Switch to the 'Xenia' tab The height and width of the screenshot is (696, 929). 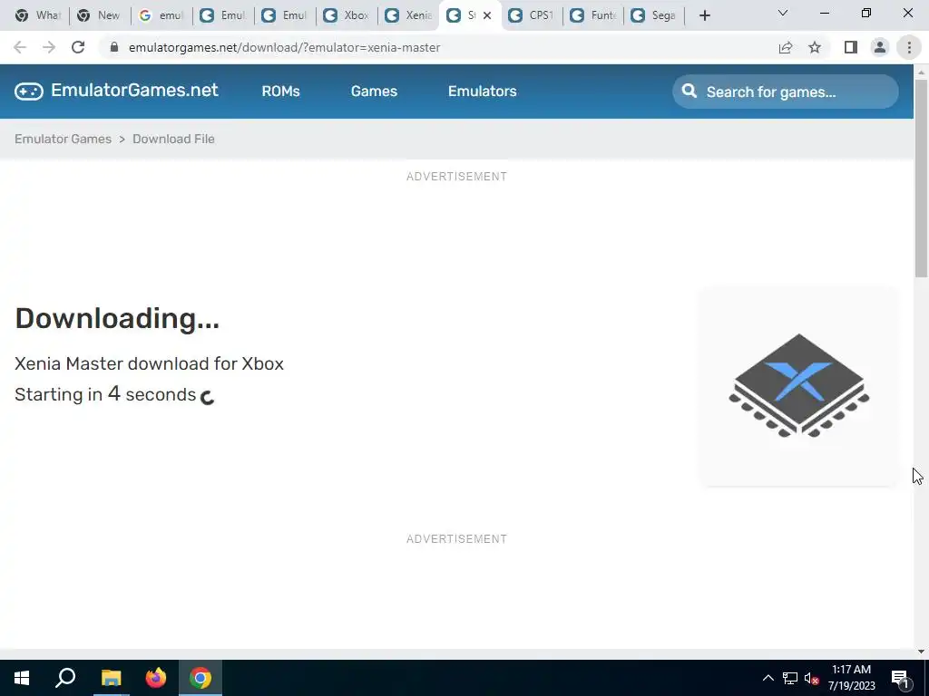(408, 15)
